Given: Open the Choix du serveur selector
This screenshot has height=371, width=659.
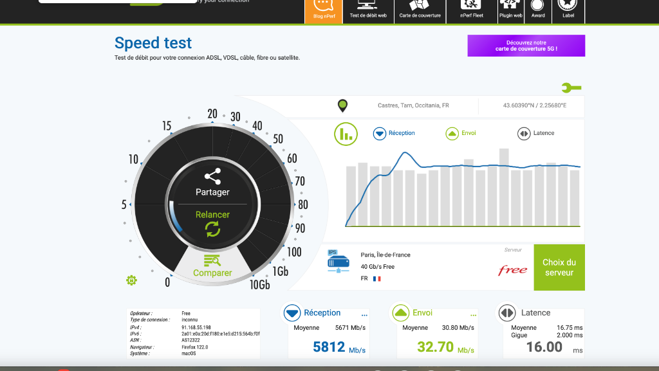Looking at the screenshot, I should point(559,267).
